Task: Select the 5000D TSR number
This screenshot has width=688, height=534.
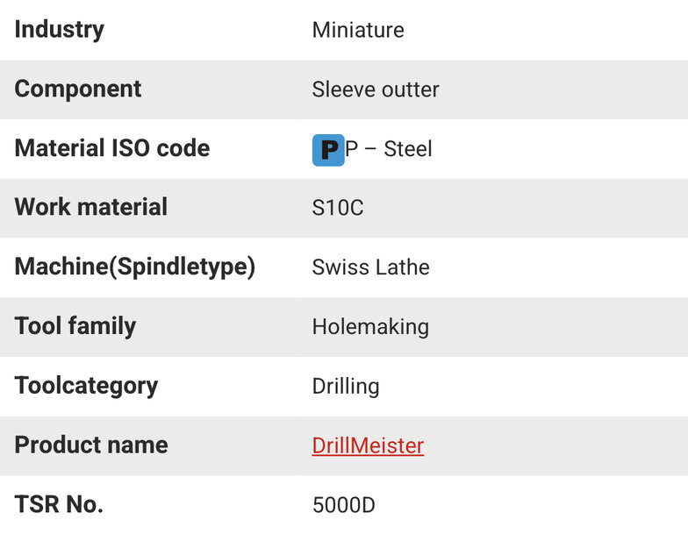Action: point(344,505)
